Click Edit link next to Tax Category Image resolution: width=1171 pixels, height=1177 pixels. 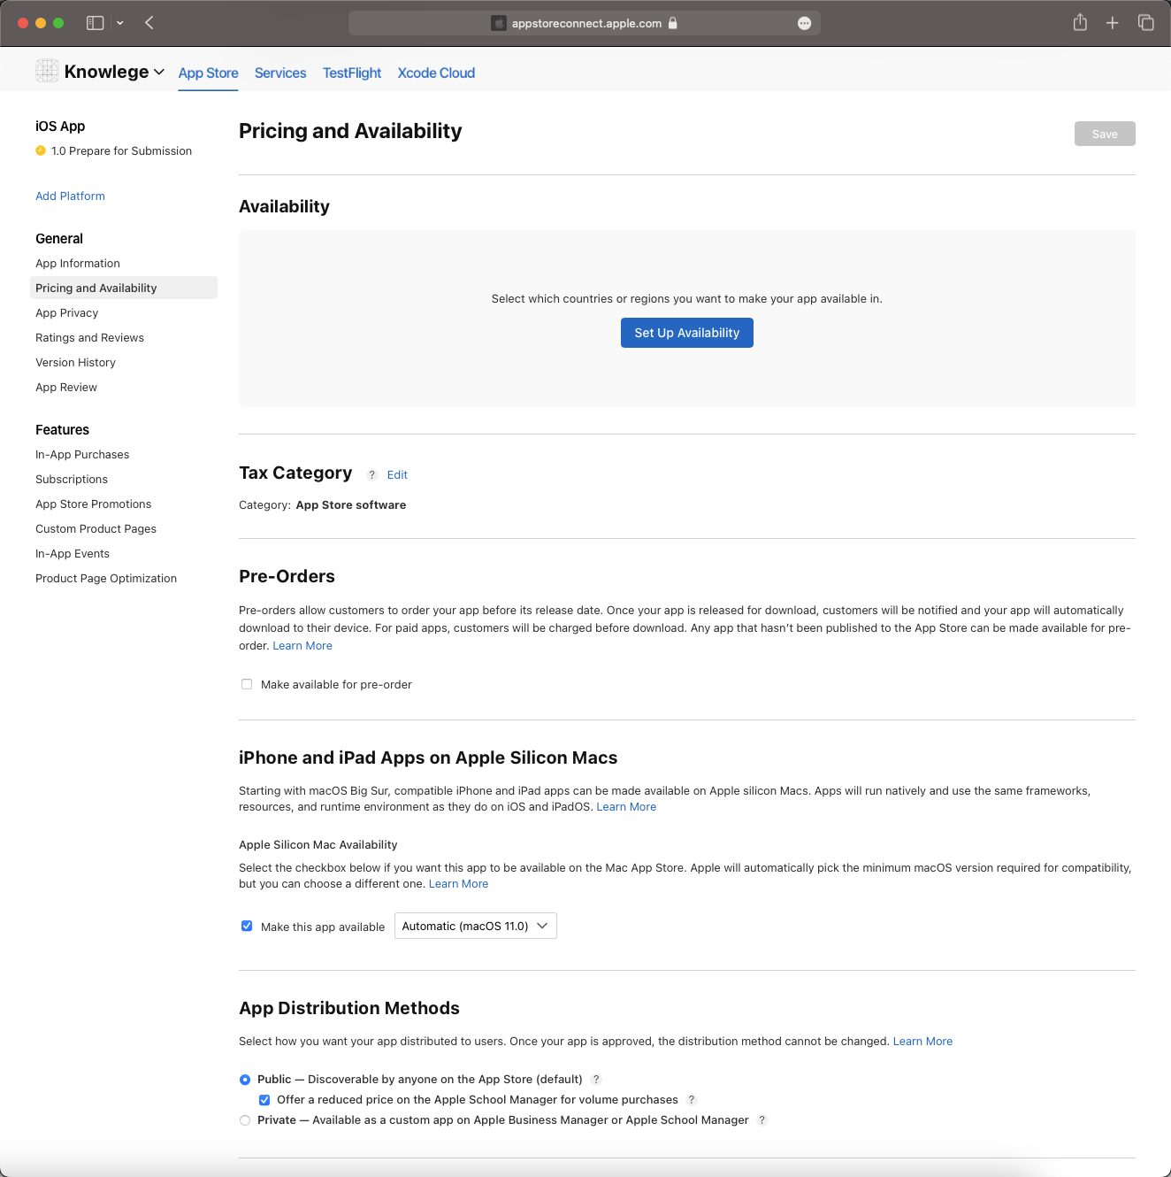(x=397, y=475)
